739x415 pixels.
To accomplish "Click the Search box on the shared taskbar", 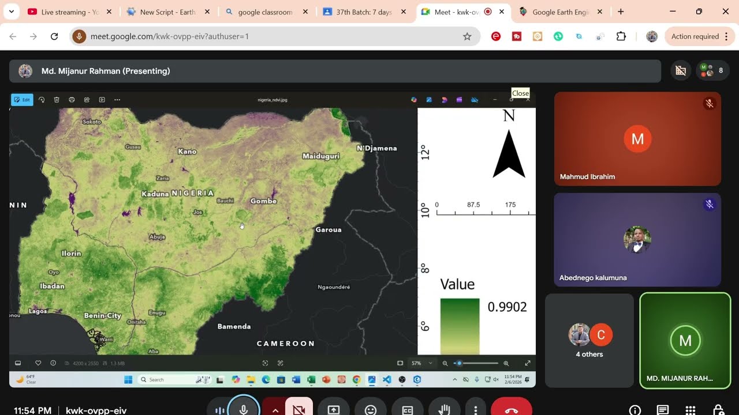I will pyautogui.click(x=174, y=379).
